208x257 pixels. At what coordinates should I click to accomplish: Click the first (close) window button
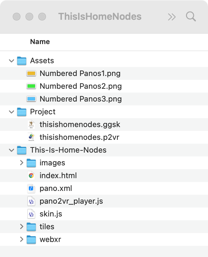[17, 17]
